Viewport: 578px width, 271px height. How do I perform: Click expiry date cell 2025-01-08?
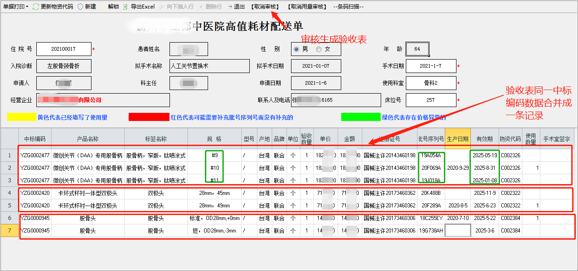486,181
